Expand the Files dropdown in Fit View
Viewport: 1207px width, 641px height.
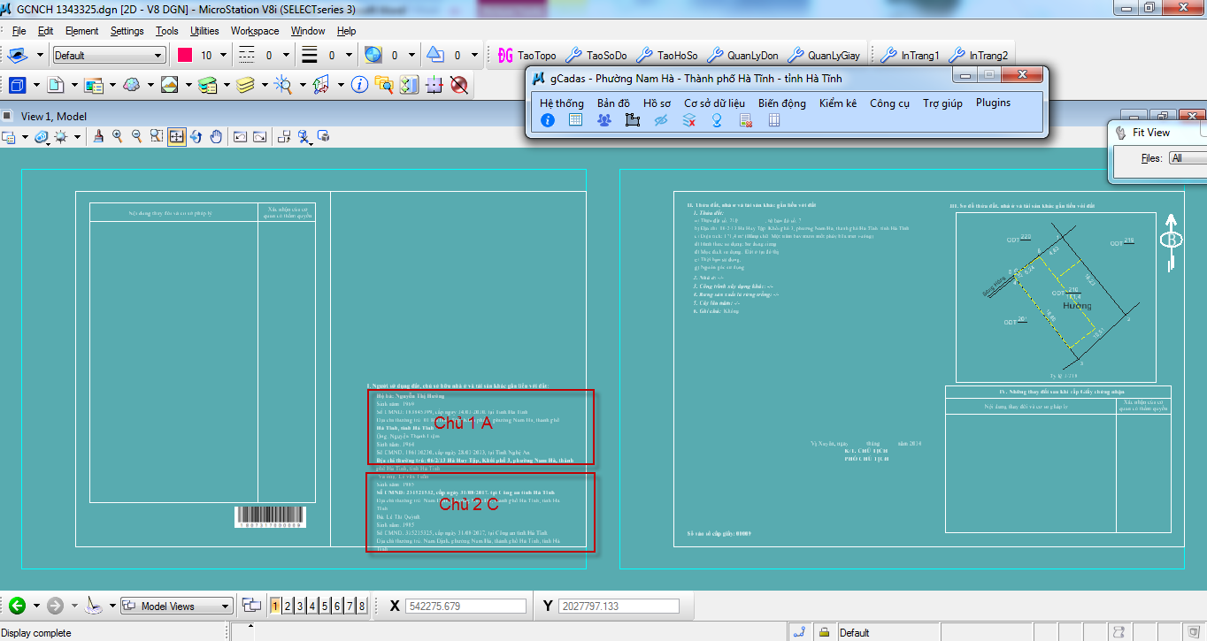point(1186,158)
